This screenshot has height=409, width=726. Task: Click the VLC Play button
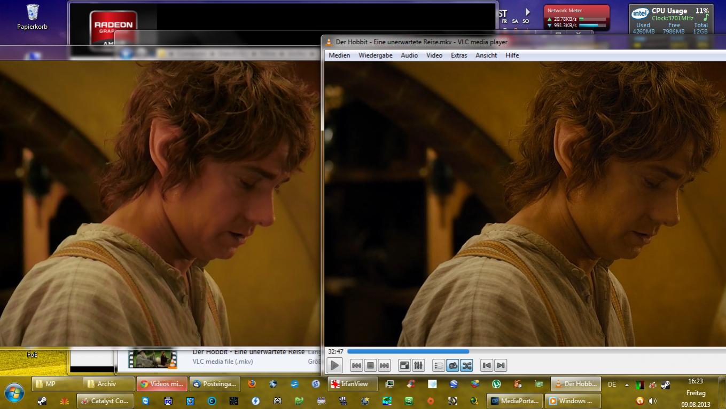[x=335, y=365]
